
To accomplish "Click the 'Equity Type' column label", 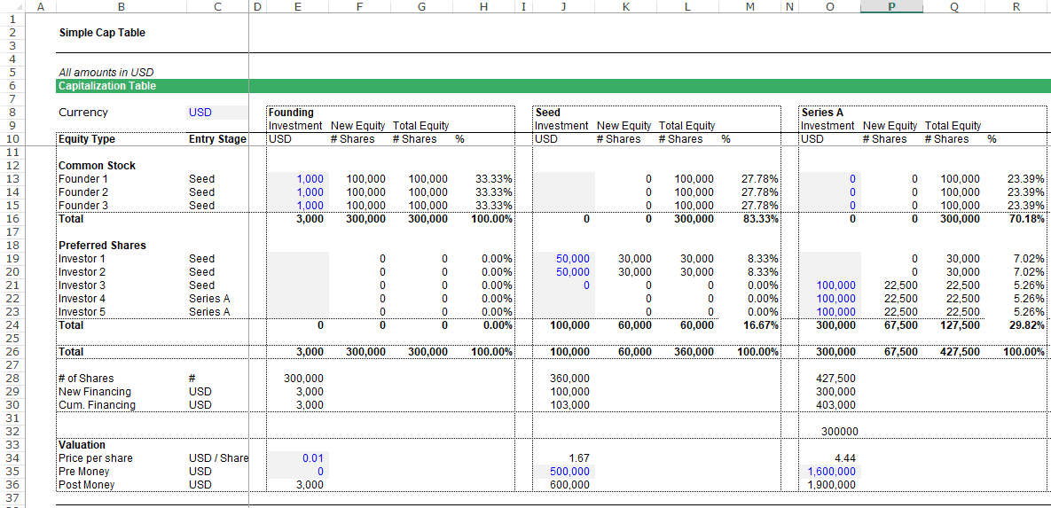I will tap(86, 139).
